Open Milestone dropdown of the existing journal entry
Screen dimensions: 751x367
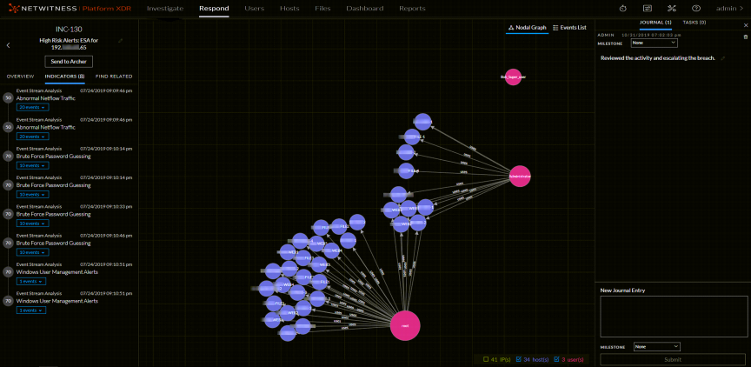point(654,43)
